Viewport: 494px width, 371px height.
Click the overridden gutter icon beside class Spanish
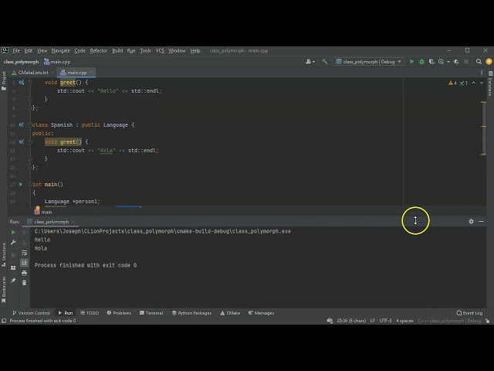[21, 125]
